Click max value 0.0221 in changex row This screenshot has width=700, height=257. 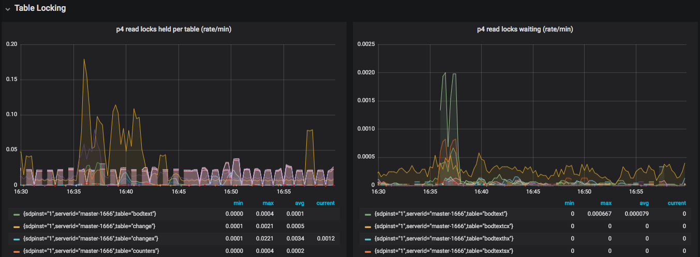(265, 238)
